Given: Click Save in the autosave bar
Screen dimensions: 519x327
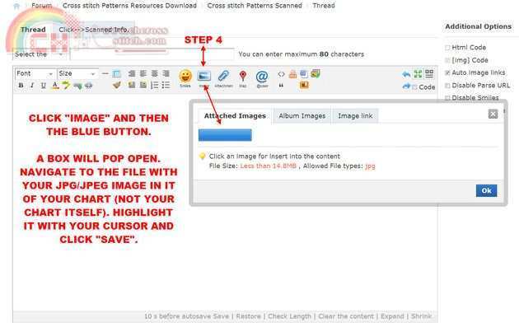Looking at the screenshot, I should [x=221, y=316].
